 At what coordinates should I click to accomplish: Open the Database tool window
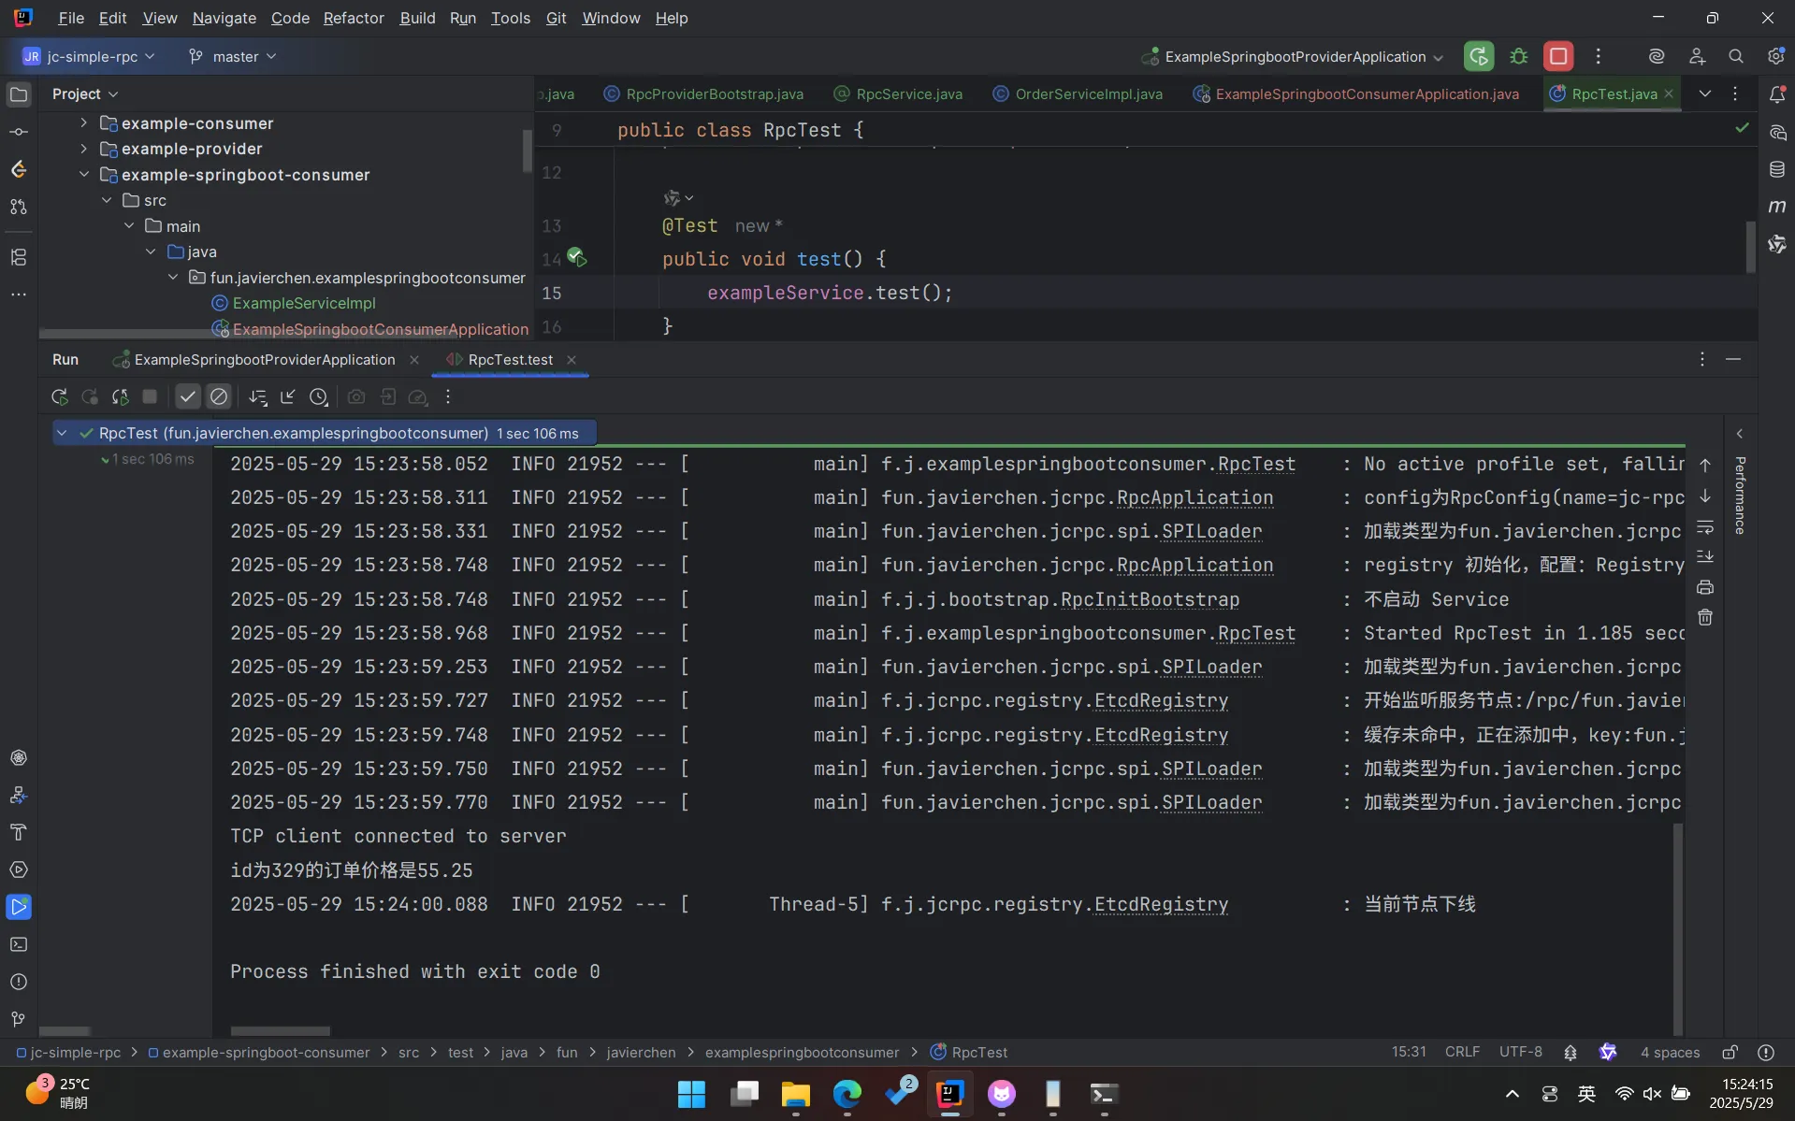pyautogui.click(x=1777, y=169)
